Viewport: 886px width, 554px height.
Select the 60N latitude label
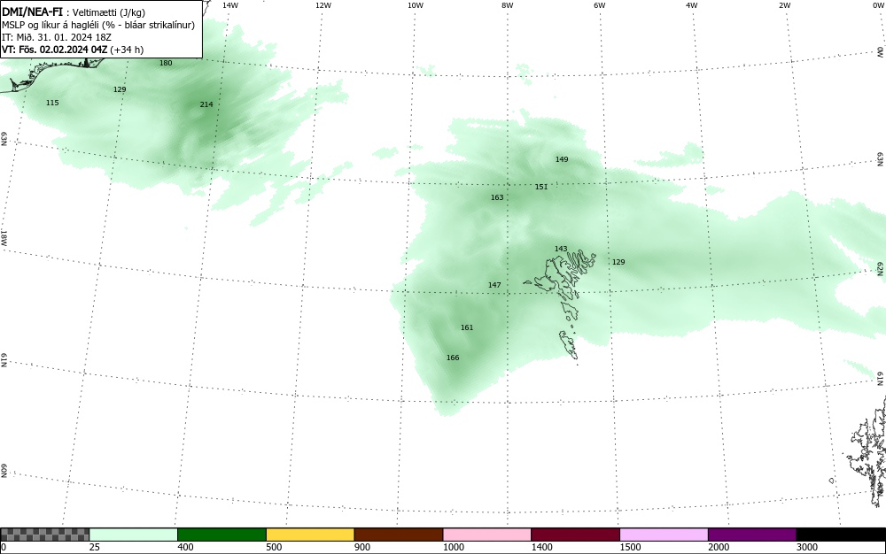pyautogui.click(x=4, y=471)
